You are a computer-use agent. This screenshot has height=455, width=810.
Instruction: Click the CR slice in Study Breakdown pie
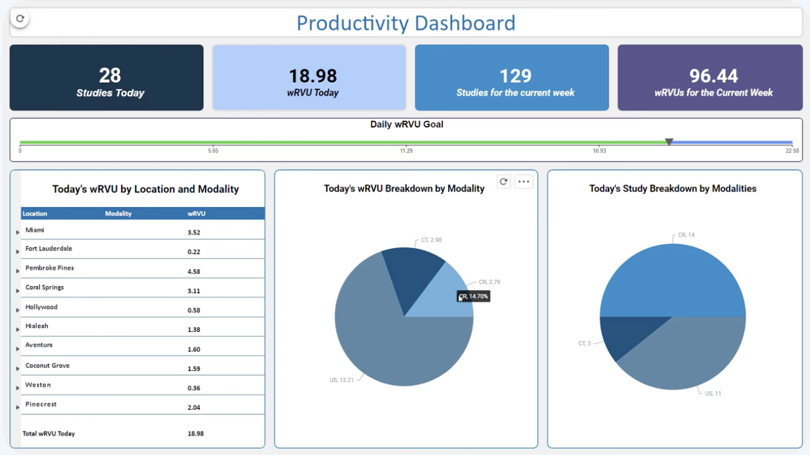point(673,280)
